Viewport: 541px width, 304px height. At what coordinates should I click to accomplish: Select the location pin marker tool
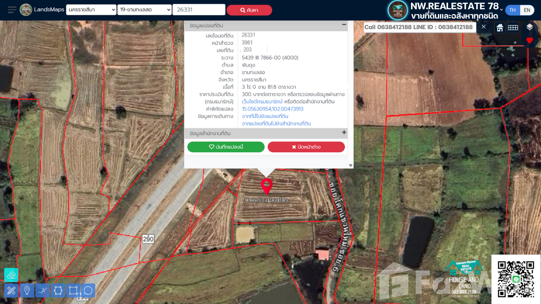27,290
